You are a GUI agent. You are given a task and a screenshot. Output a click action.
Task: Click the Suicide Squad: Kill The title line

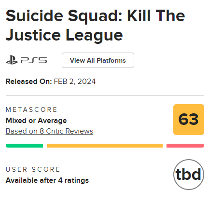coord(95,16)
